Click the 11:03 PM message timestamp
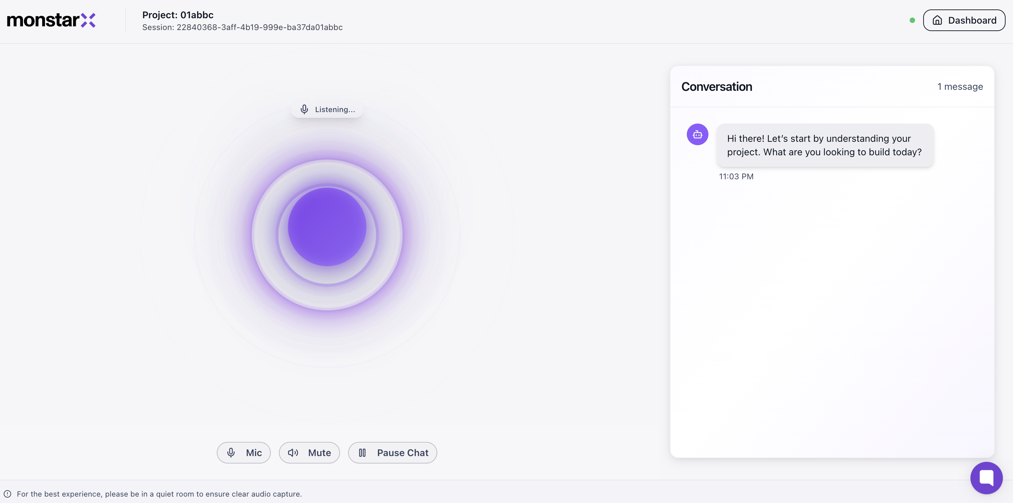This screenshot has height=503, width=1013. tap(736, 177)
